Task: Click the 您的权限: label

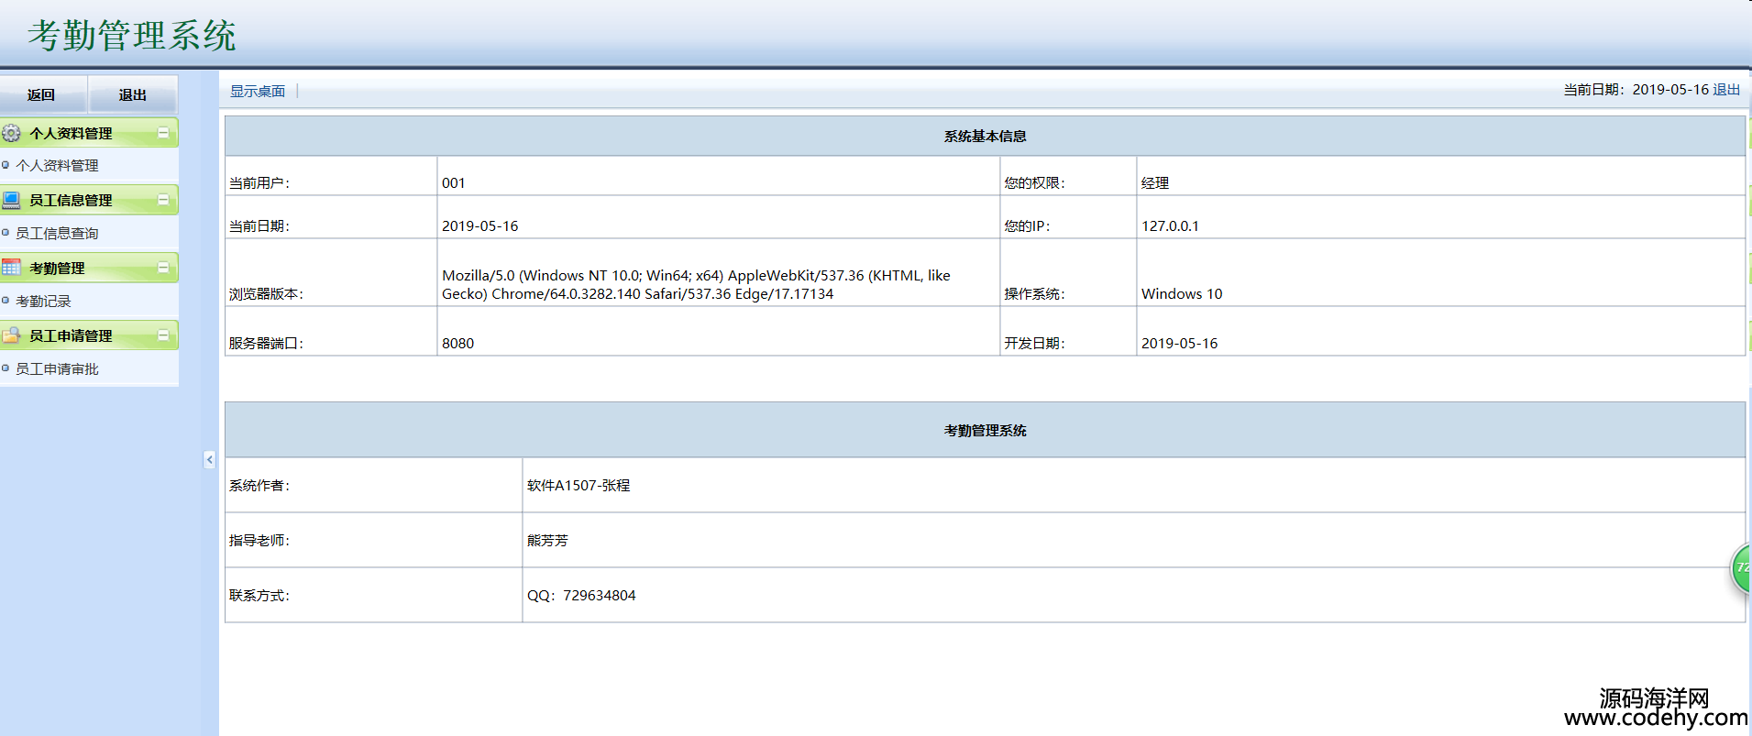Action: pyautogui.click(x=1034, y=183)
